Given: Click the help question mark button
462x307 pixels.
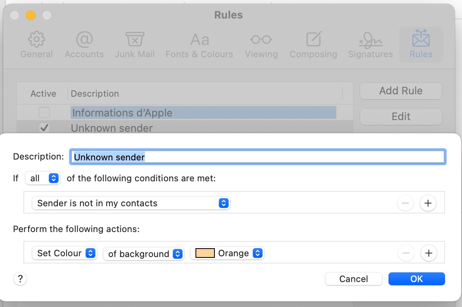Looking at the screenshot, I should tap(20, 279).
